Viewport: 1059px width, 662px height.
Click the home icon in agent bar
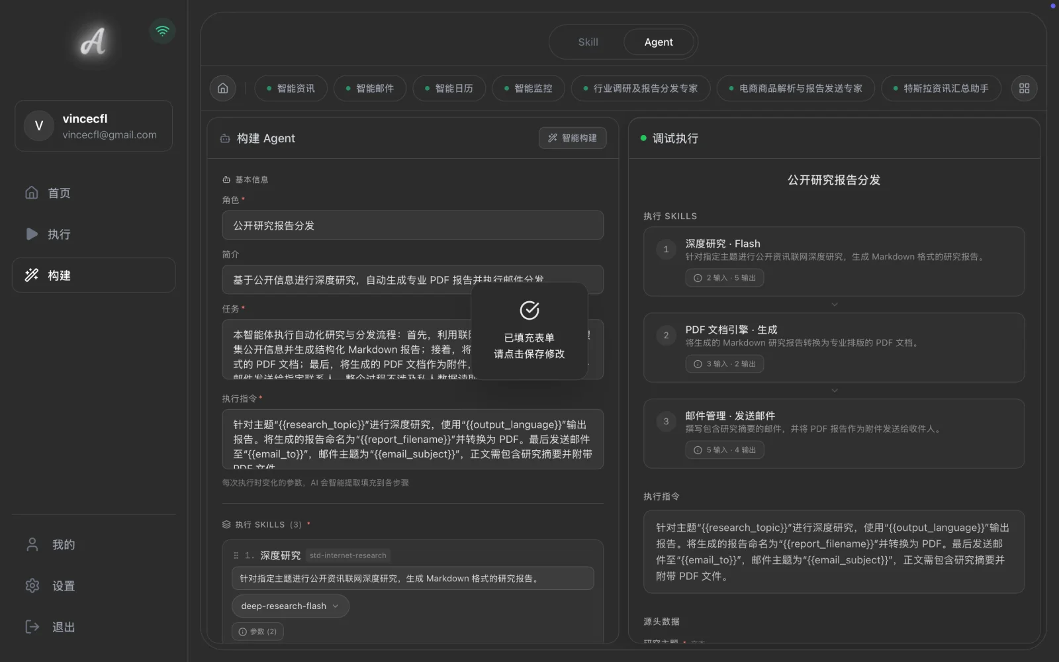tap(223, 88)
